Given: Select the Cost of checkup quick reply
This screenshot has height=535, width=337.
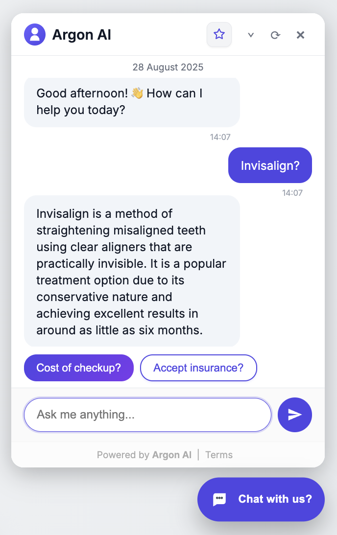Looking at the screenshot, I should click(x=78, y=368).
